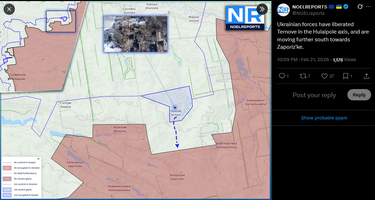Click the repost icon showing 7
Screen dimensions: 375x200
tap(303, 76)
